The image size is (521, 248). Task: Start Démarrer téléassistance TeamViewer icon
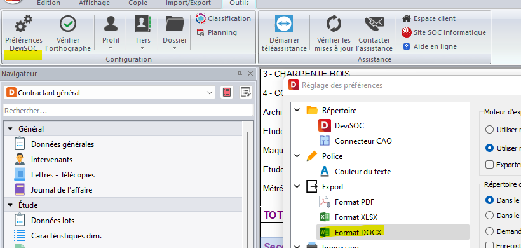tap(284, 24)
